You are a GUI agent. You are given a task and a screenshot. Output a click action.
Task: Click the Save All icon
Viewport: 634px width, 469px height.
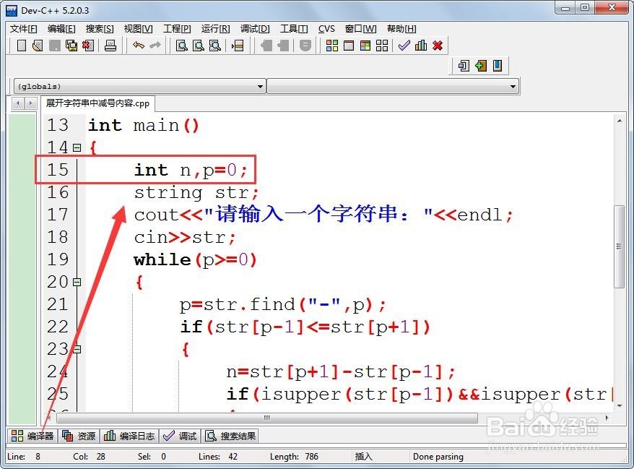[x=72, y=46]
